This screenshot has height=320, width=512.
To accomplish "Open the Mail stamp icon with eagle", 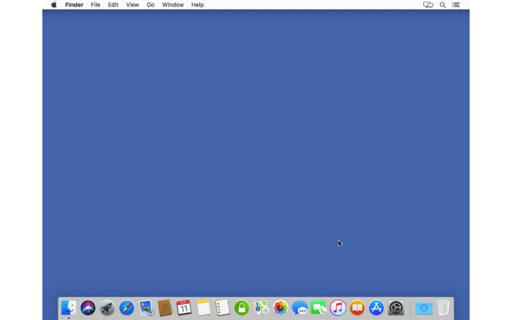I will (146, 307).
